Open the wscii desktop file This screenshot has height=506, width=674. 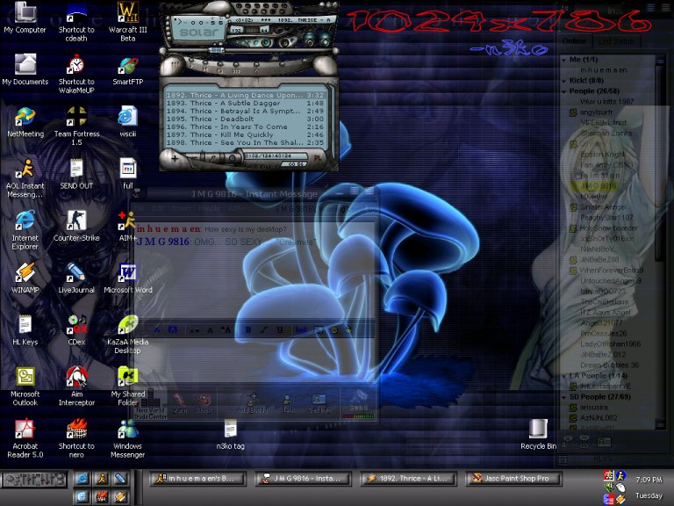coord(127,122)
